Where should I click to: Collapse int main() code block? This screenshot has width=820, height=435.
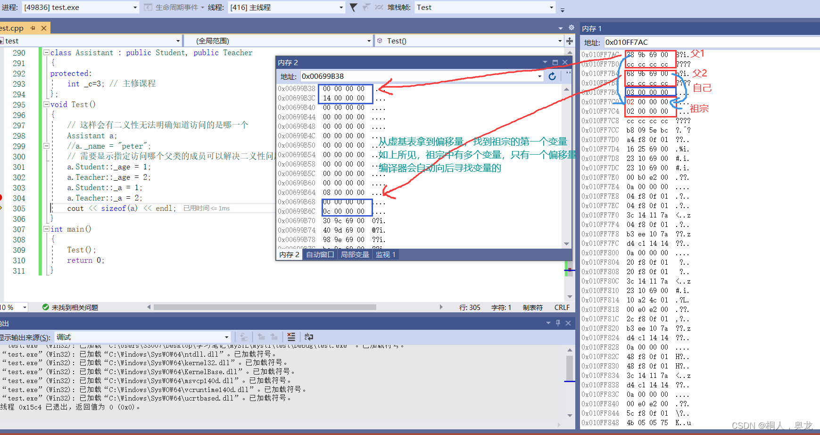[46, 229]
